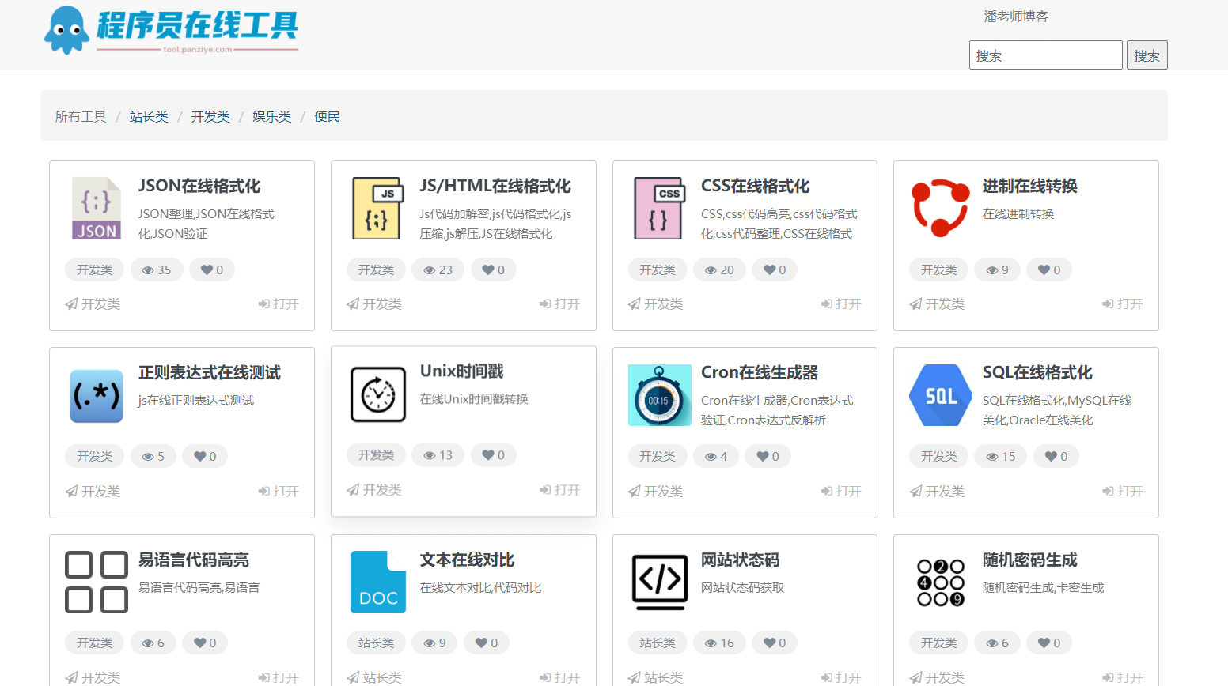Click 打开 on the 正则表达式在线测试 card
The width and height of the screenshot is (1228, 686).
tap(279, 491)
